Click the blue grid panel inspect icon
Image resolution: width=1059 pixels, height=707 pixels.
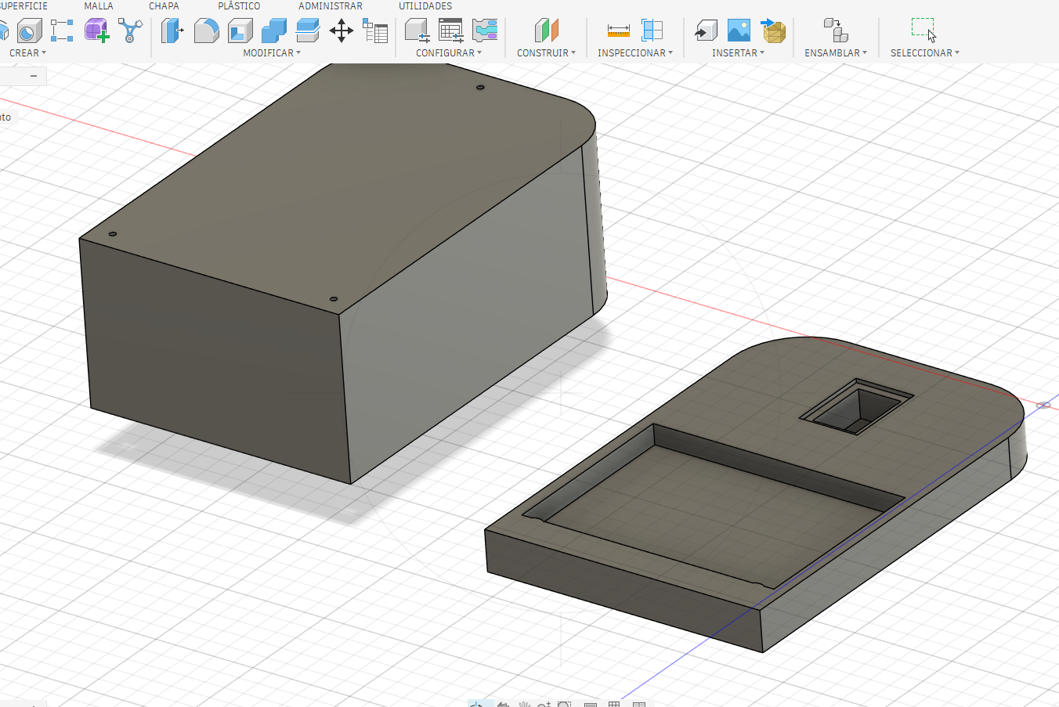(x=652, y=31)
